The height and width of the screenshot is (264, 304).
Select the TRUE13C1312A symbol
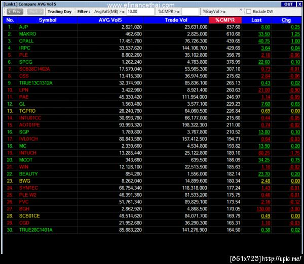[x=35, y=83]
